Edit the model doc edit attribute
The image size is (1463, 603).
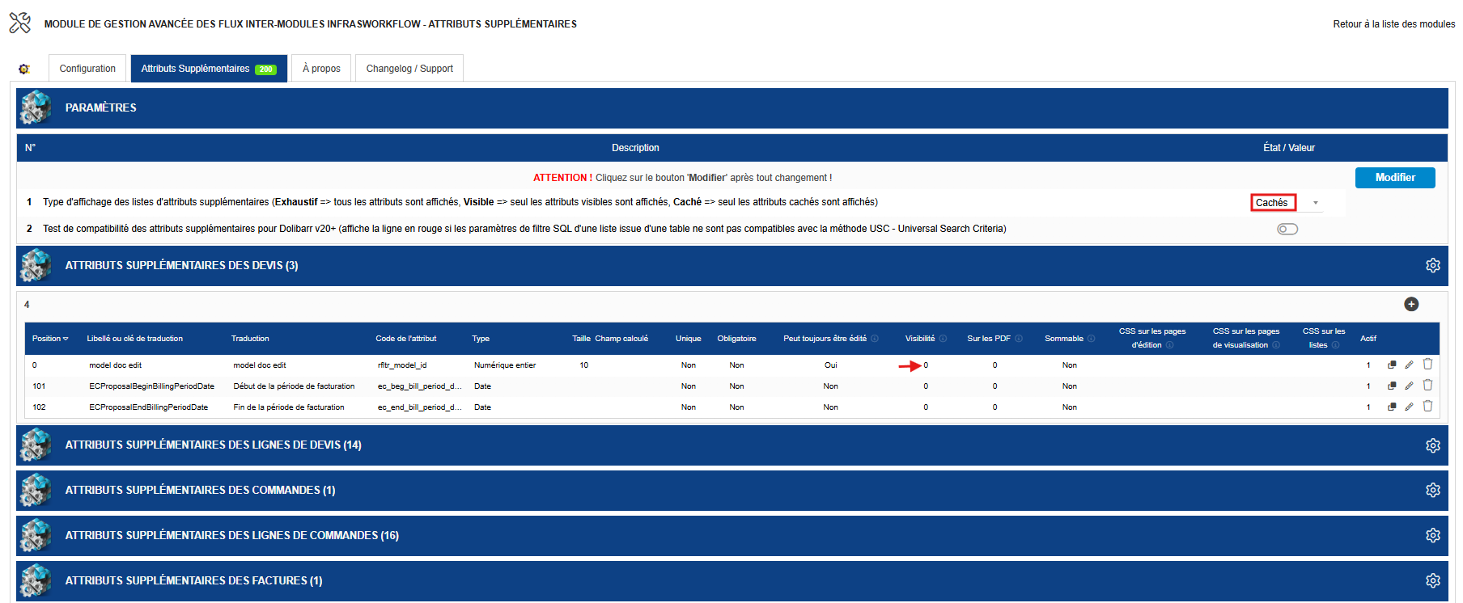coord(1409,365)
